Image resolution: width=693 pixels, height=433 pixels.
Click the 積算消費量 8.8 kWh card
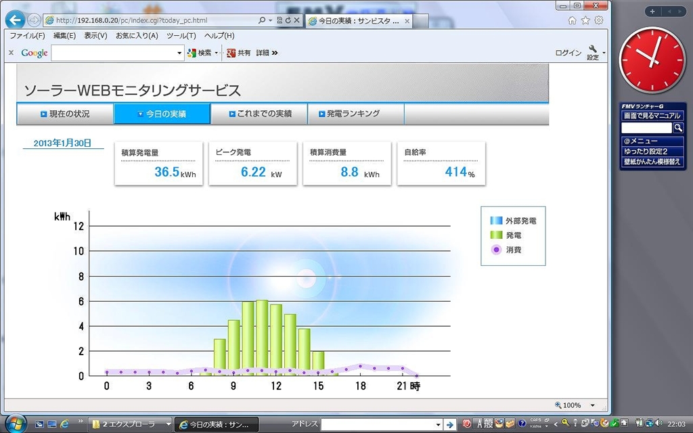click(x=347, y=164)
